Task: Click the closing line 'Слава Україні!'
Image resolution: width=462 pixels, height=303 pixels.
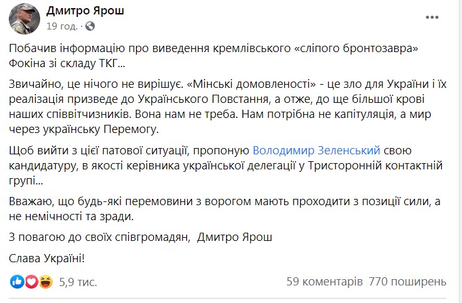Action: click(47, 258)
